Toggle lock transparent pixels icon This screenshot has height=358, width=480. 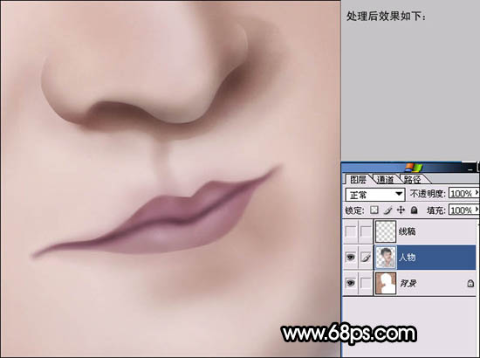click(374, 210)
